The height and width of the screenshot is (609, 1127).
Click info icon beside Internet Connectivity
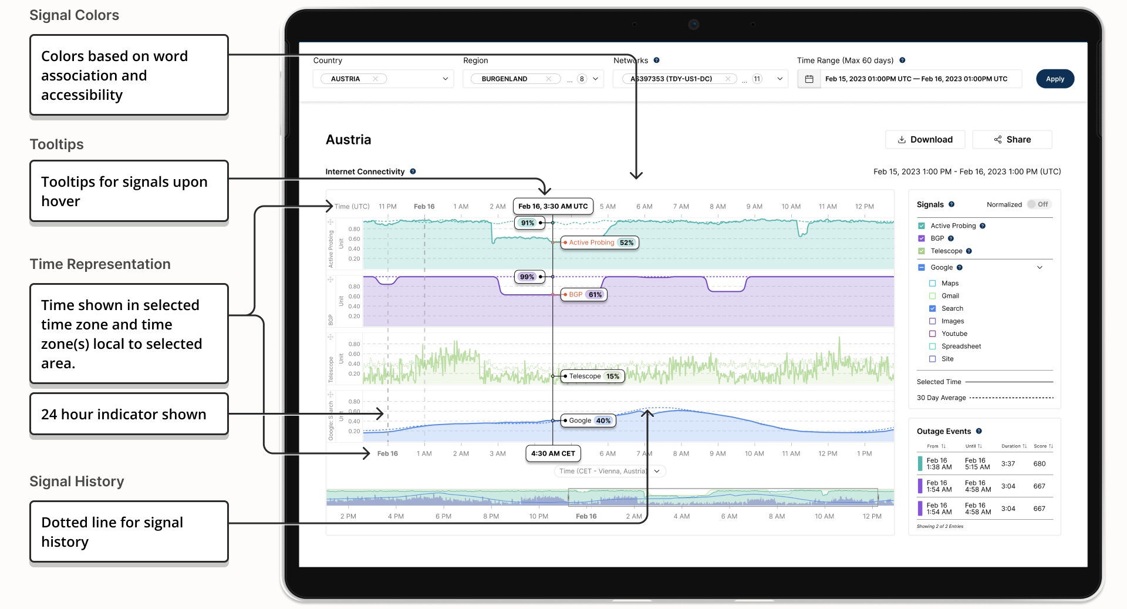point(413,171)
